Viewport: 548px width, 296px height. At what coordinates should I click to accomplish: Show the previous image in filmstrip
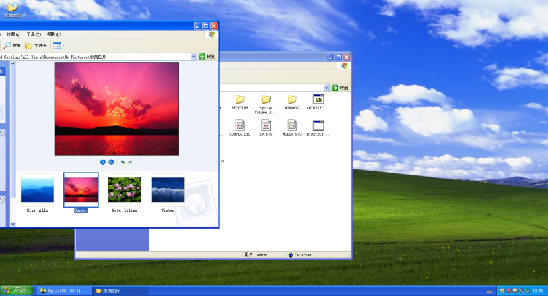click(x=103, y=162)
